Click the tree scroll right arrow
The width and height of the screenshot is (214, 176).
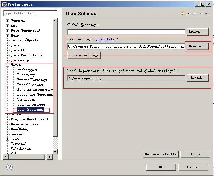point(50,157)
